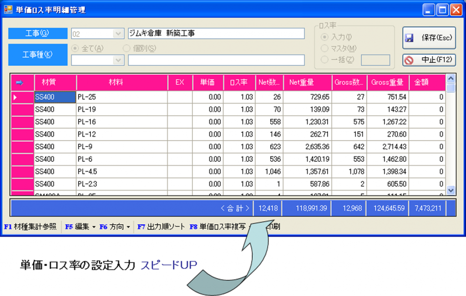
Task: Click the empty 工事種 name field
Action: coord(216,60)
